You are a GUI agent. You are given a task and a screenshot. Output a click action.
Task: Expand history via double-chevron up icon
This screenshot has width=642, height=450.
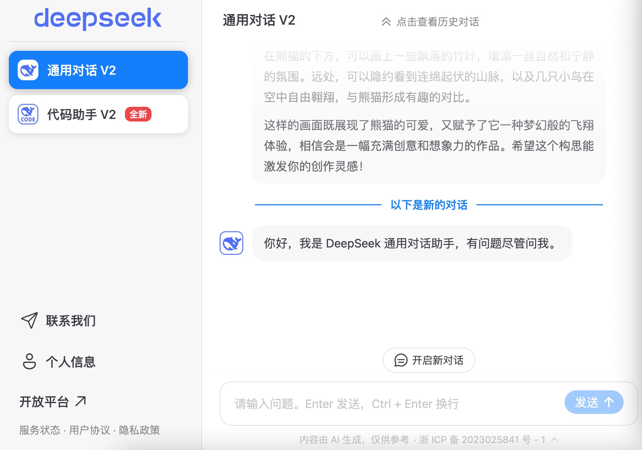[x=386, y=22]
